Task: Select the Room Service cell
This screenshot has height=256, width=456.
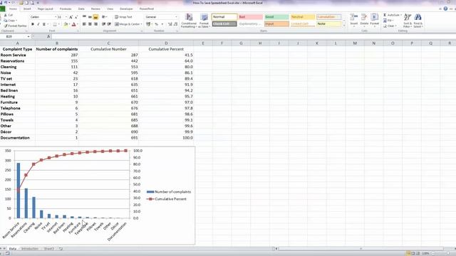Action: [17, 55]
